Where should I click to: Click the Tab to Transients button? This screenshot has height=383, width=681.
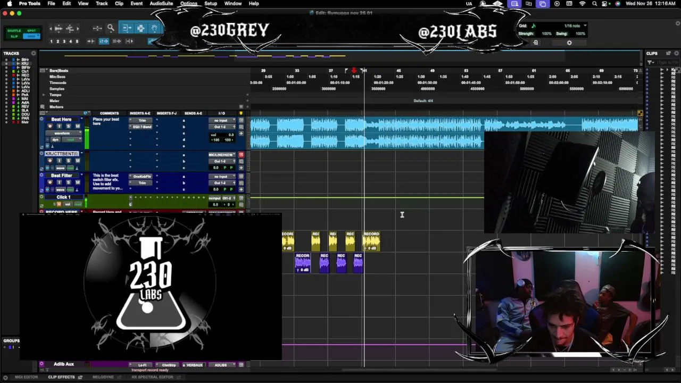click(91, 41)
